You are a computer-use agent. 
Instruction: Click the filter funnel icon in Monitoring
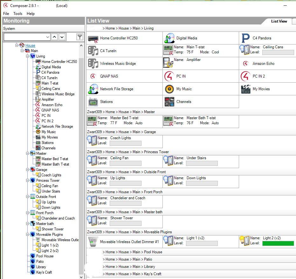point(80,37)
